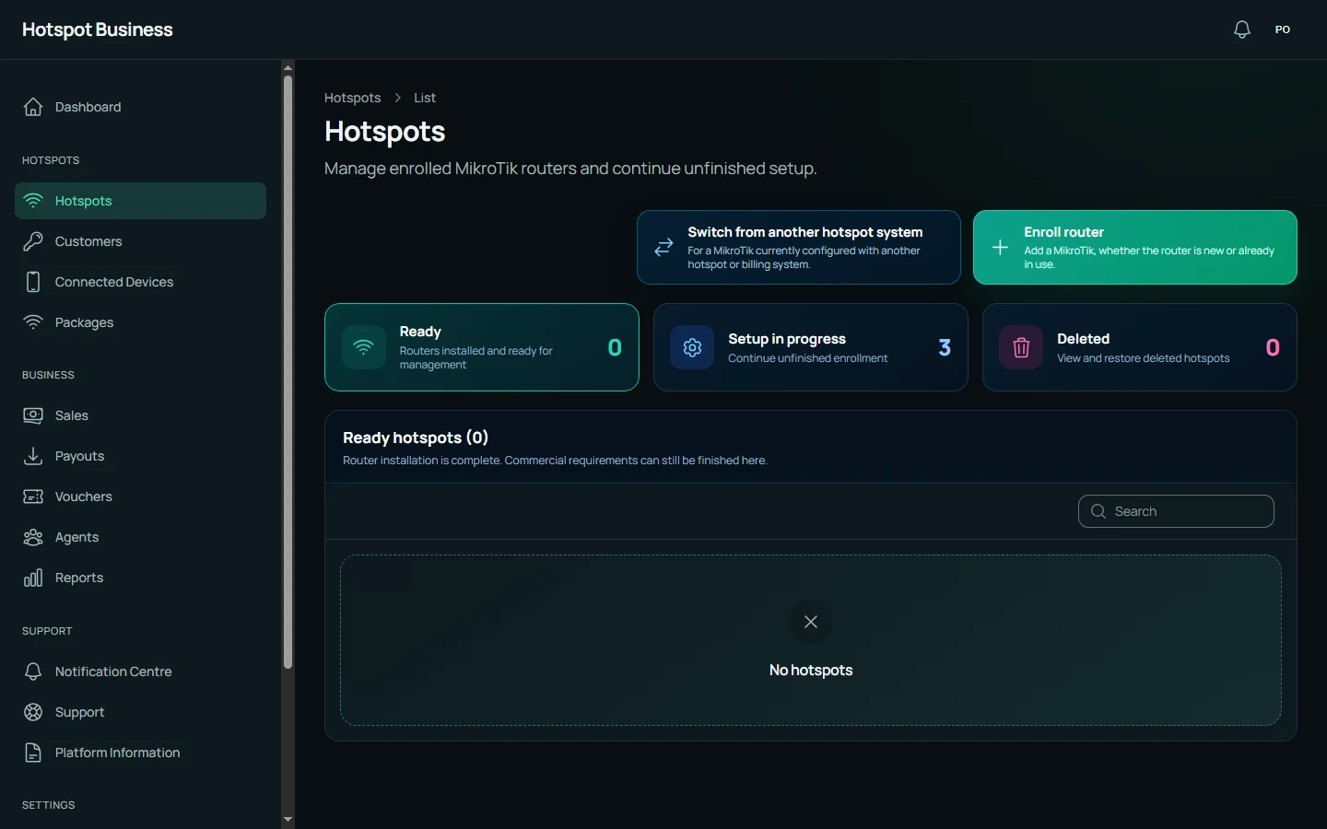This screenshot has width=1327, height=829.
Task: Open Dashboard from the sidebar
Action: tap(140, 107)
